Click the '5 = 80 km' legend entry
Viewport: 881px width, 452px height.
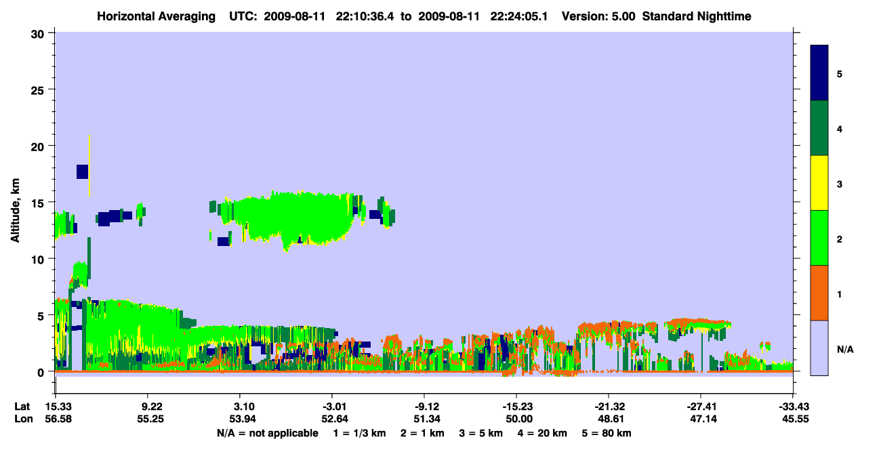(x=608, y=433)
